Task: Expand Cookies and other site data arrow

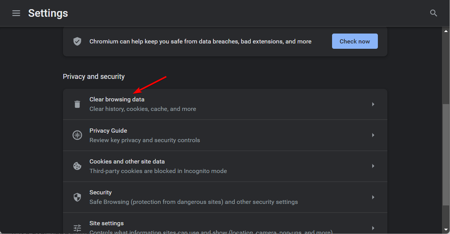Action: (x=373, y=166)
